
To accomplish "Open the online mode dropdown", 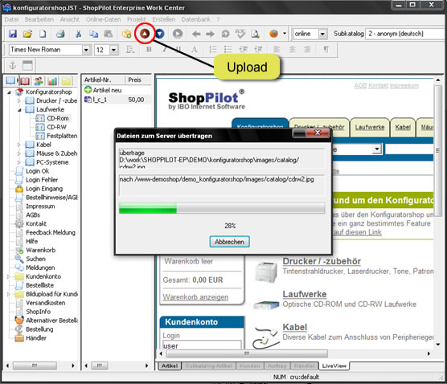I will [x=322, y=34].
